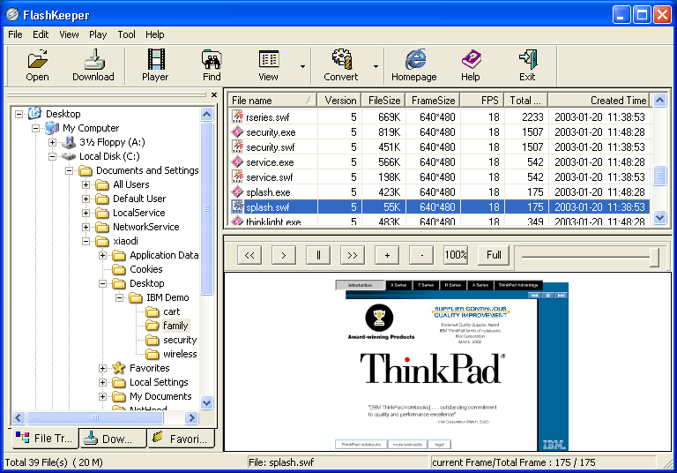The height and width of the screenshot is (473, 677).
Task: Click tree panel scroll up arrow
Action: click(x=207, y=114)
